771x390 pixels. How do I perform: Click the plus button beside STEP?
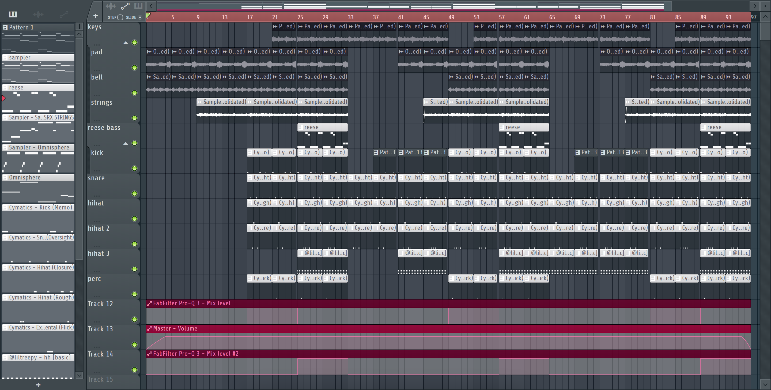click(96, 16)
